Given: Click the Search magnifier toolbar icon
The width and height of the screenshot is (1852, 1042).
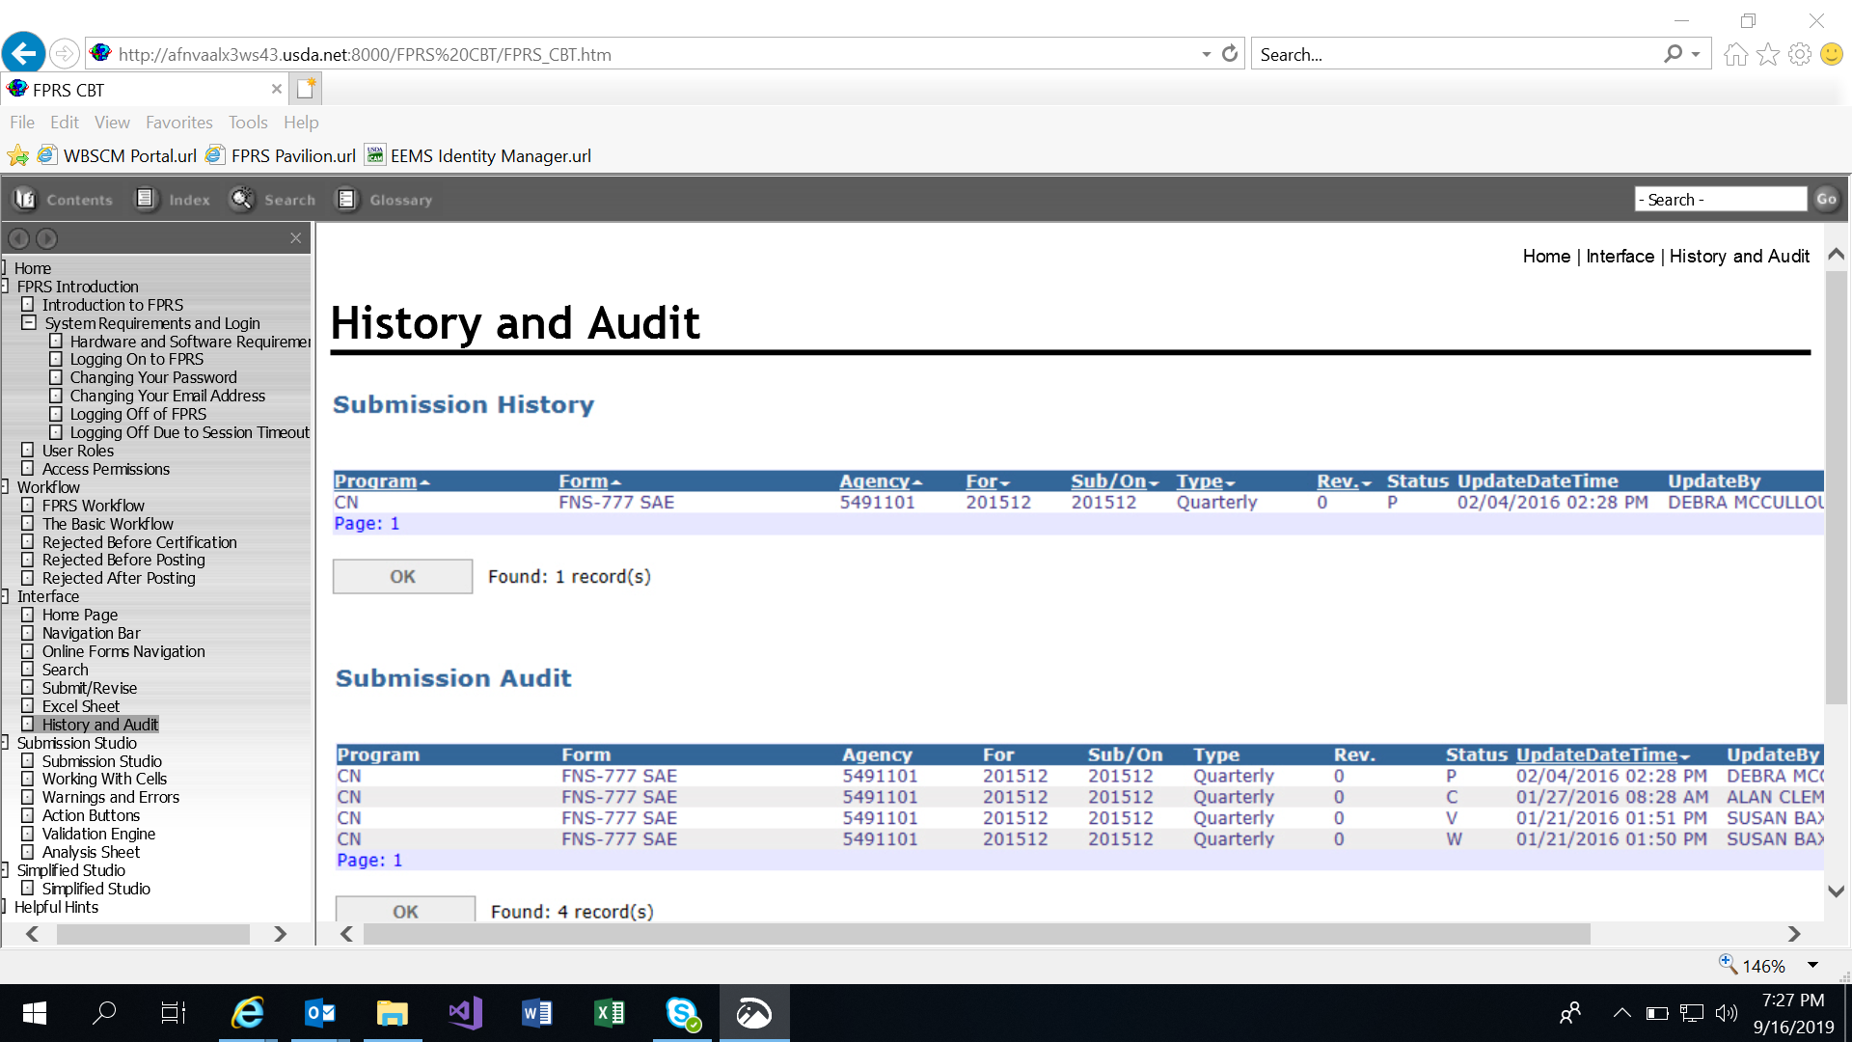Looking at the screenshot, I should pyautogui.click(x=241, y=200).
